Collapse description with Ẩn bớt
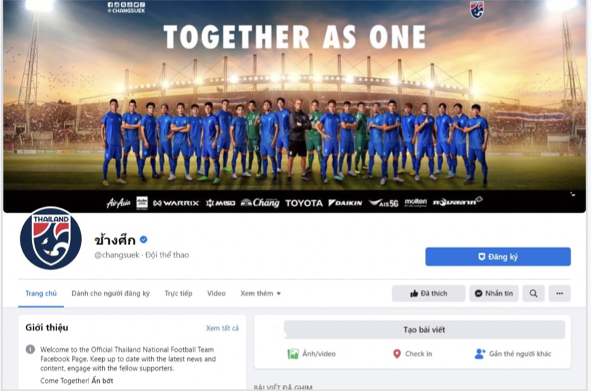Viewport: 591px width, 391px height. pyautogui.click(x=102, y=381)
